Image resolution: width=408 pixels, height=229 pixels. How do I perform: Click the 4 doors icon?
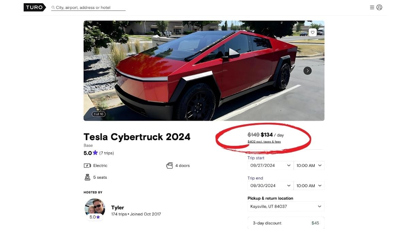click(170, 166)
